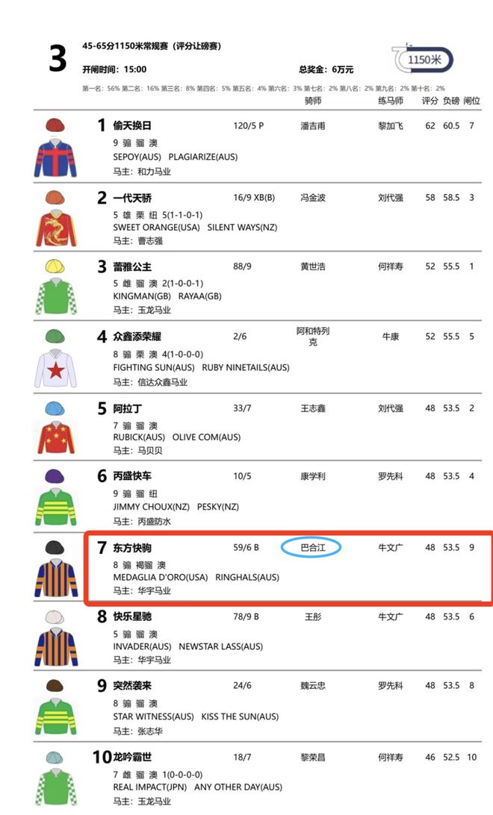Click the orange striped silks with black cap of horse 7
493x815 pixels.
(55, 569)
